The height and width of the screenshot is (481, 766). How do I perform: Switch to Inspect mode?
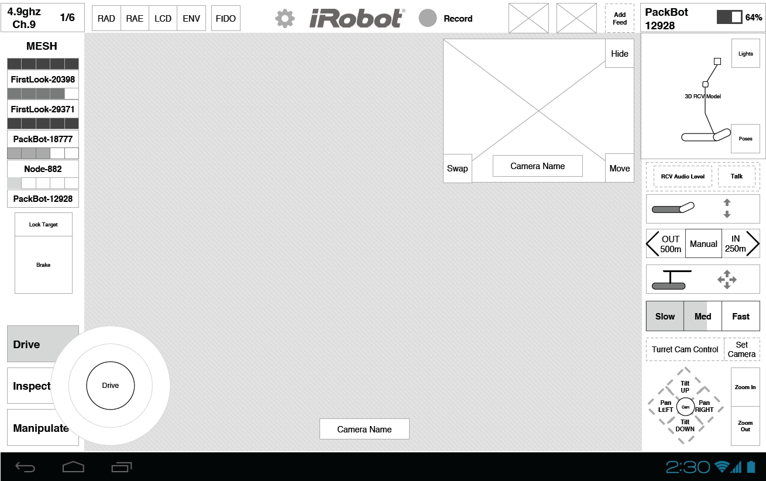coord(32,386)
